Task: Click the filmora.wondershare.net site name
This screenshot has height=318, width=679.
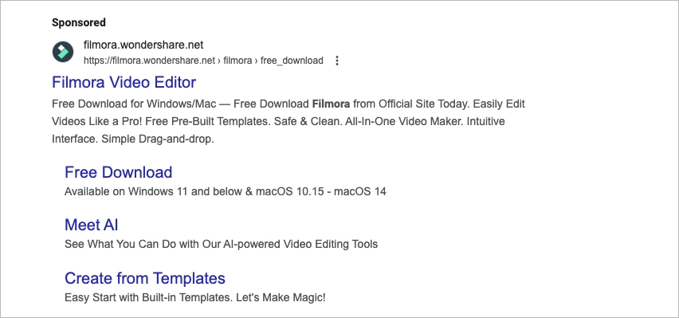Action: tap(143, 45)
